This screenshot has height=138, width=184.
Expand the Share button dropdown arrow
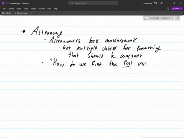coord(181,8)
